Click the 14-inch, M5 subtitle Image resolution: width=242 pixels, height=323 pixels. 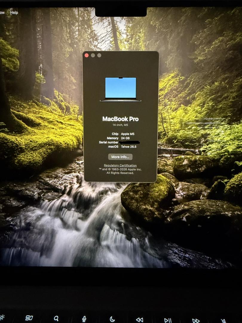tap(120, 125)
